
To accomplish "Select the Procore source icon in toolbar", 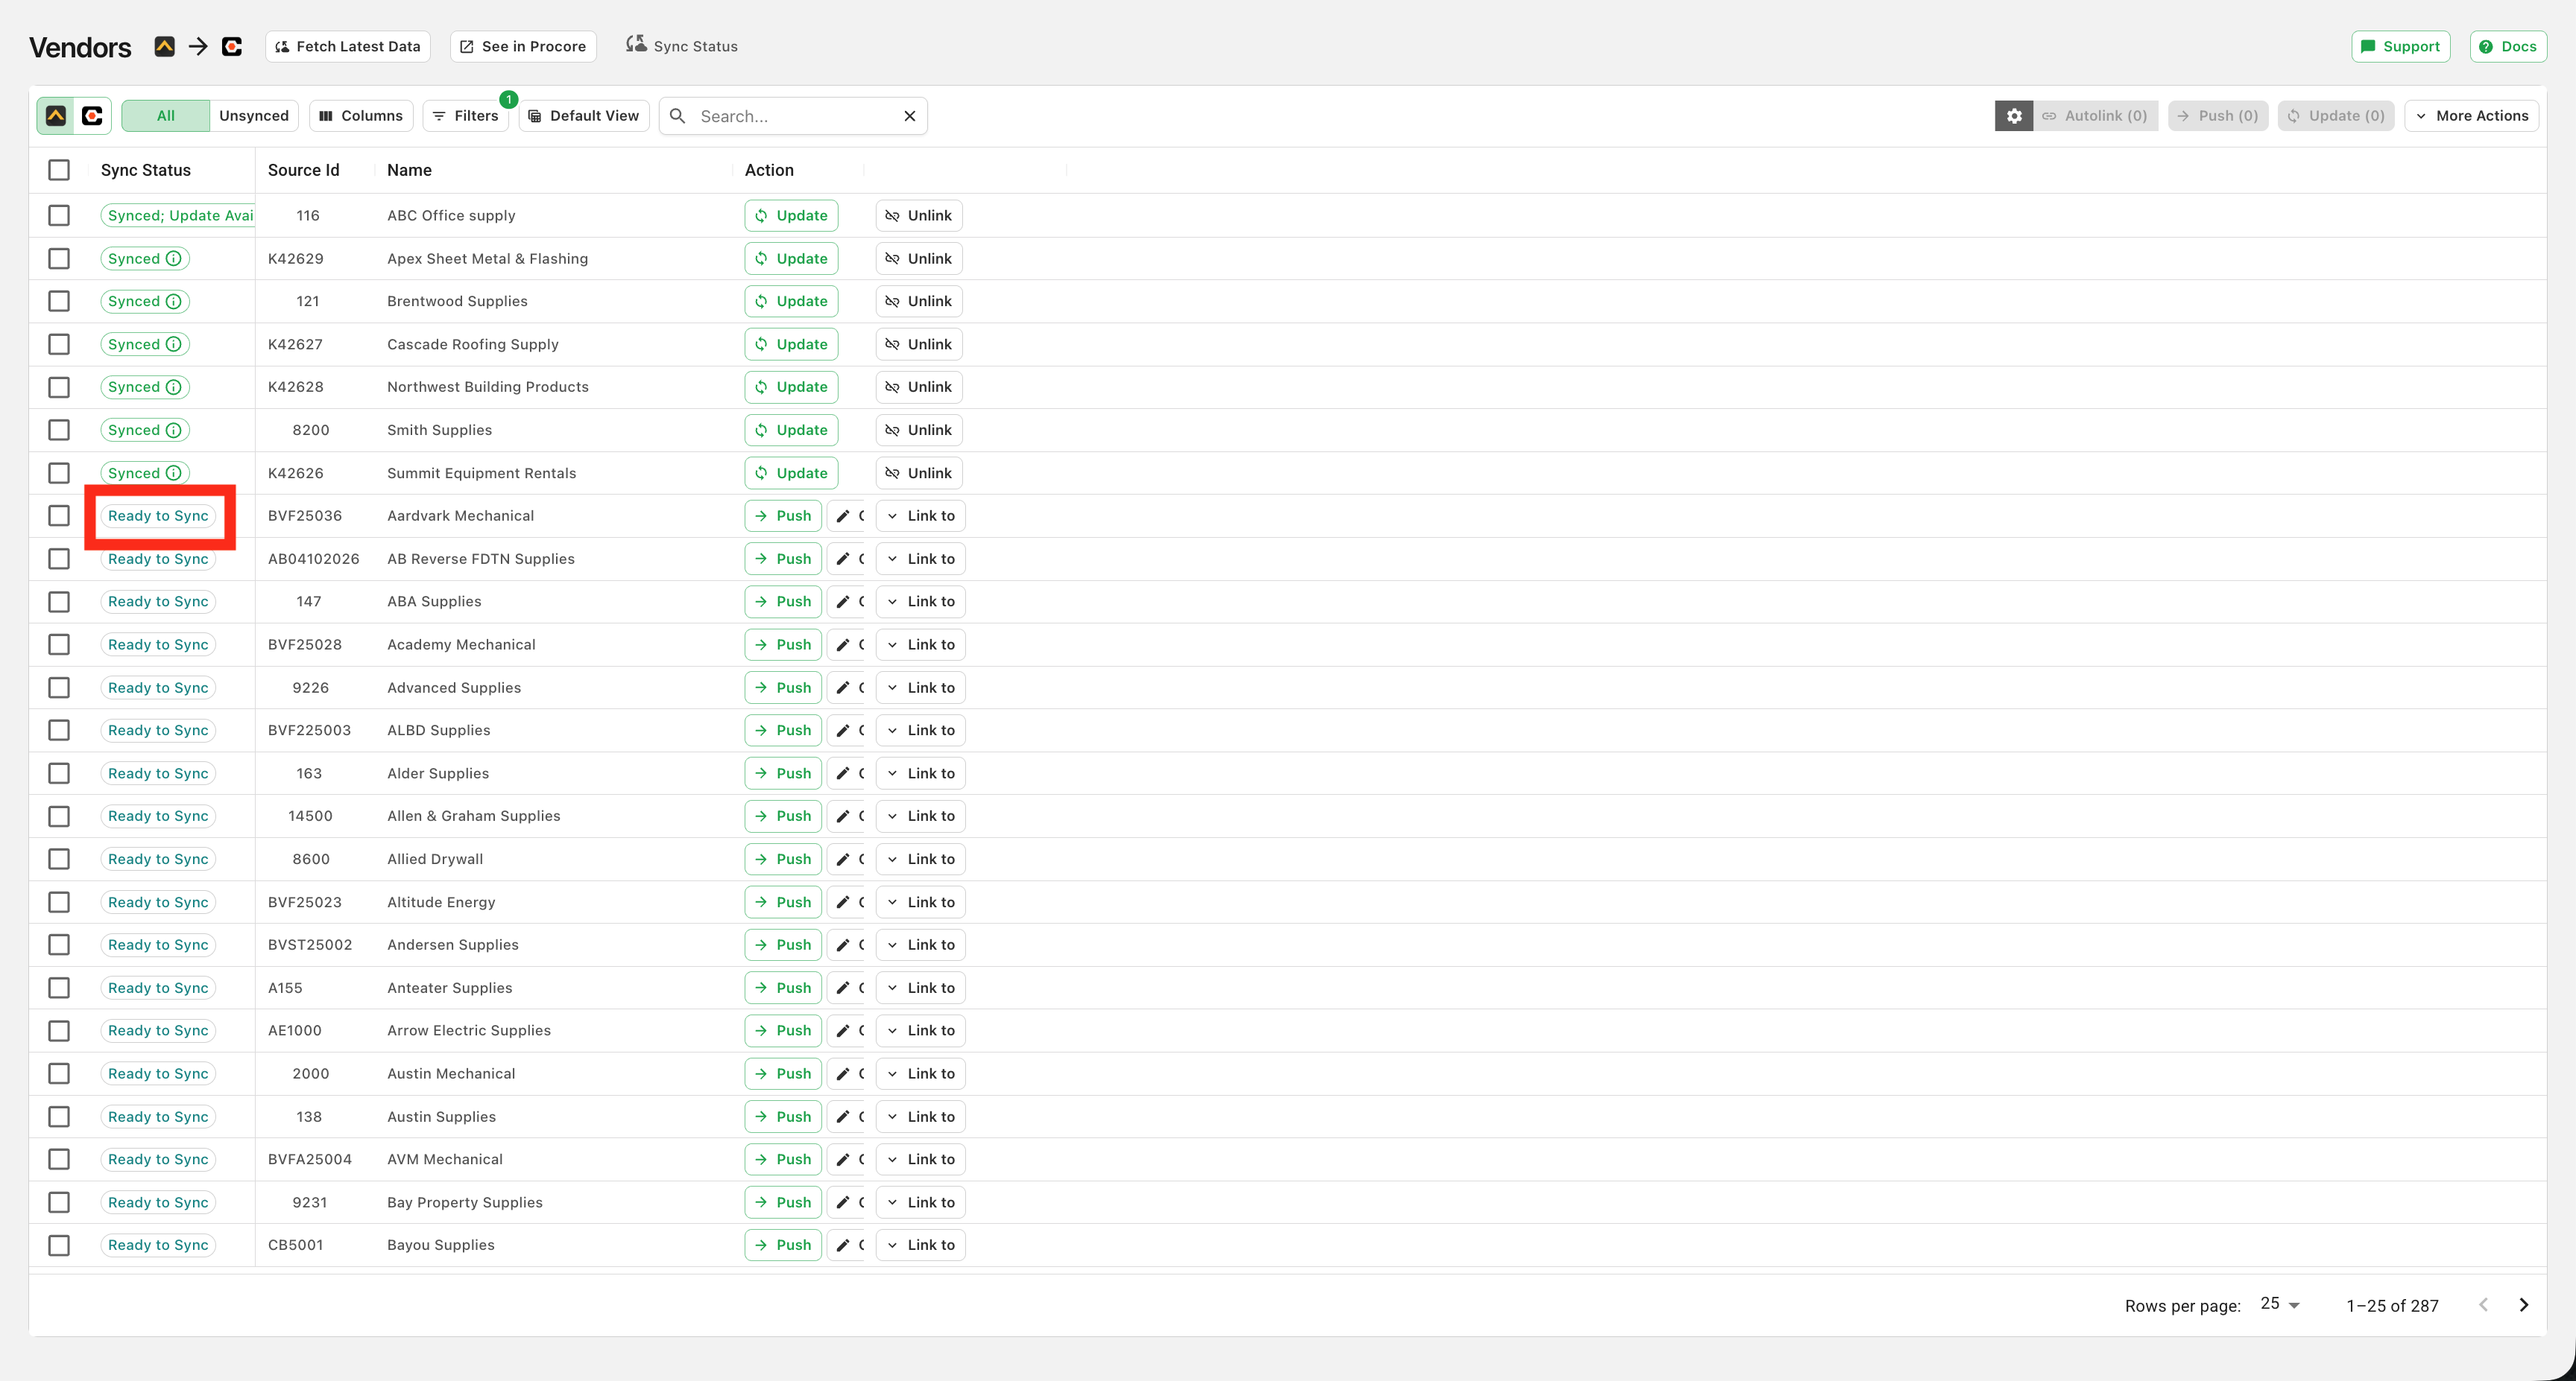I will 56,116.
